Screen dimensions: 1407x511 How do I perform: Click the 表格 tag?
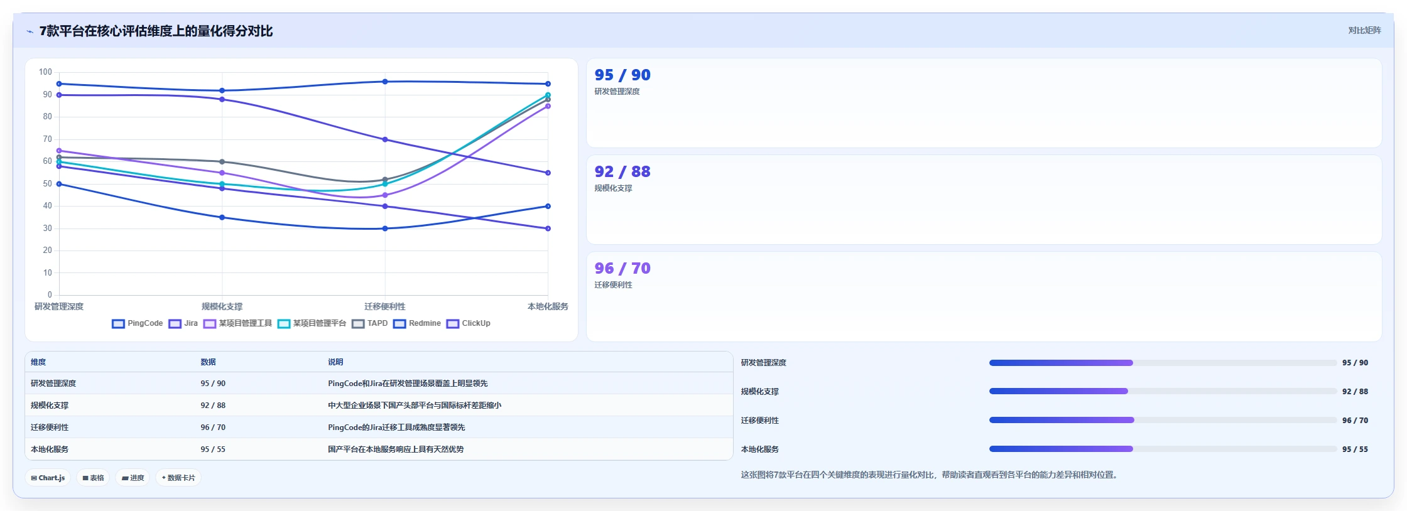[93, 478]
